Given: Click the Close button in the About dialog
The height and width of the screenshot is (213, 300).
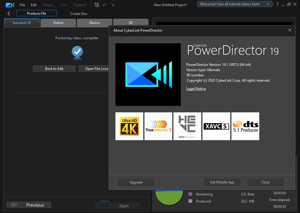Looking at the screenshot, I should point(265,182).
